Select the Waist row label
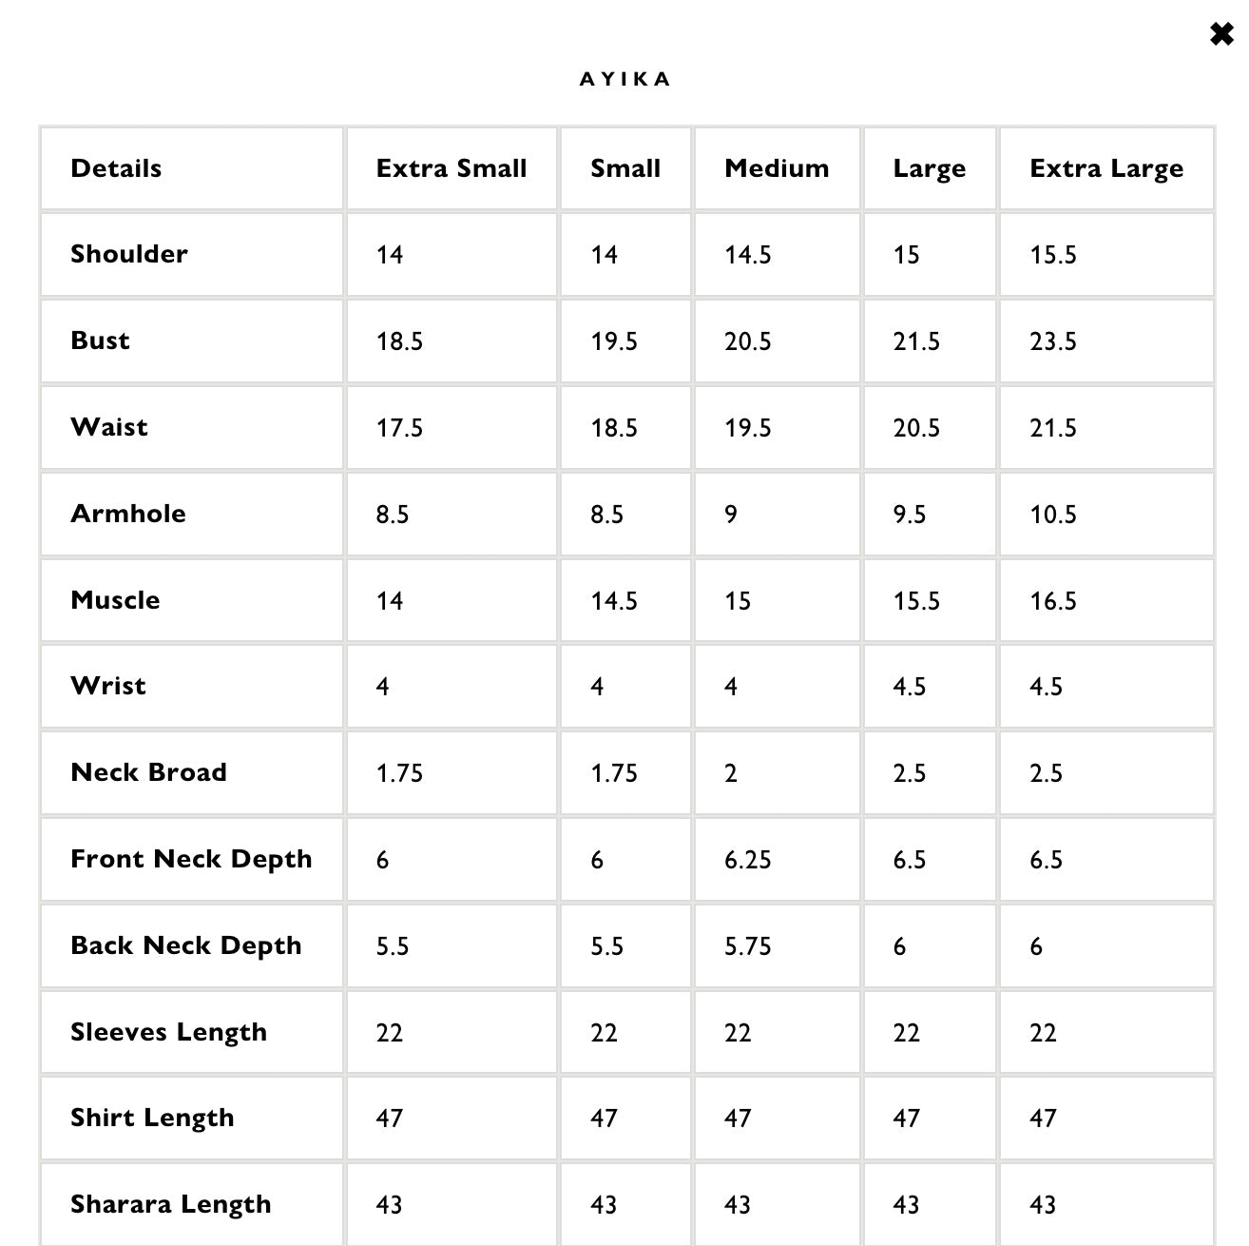1249x1246 pixels. (109, 427)
